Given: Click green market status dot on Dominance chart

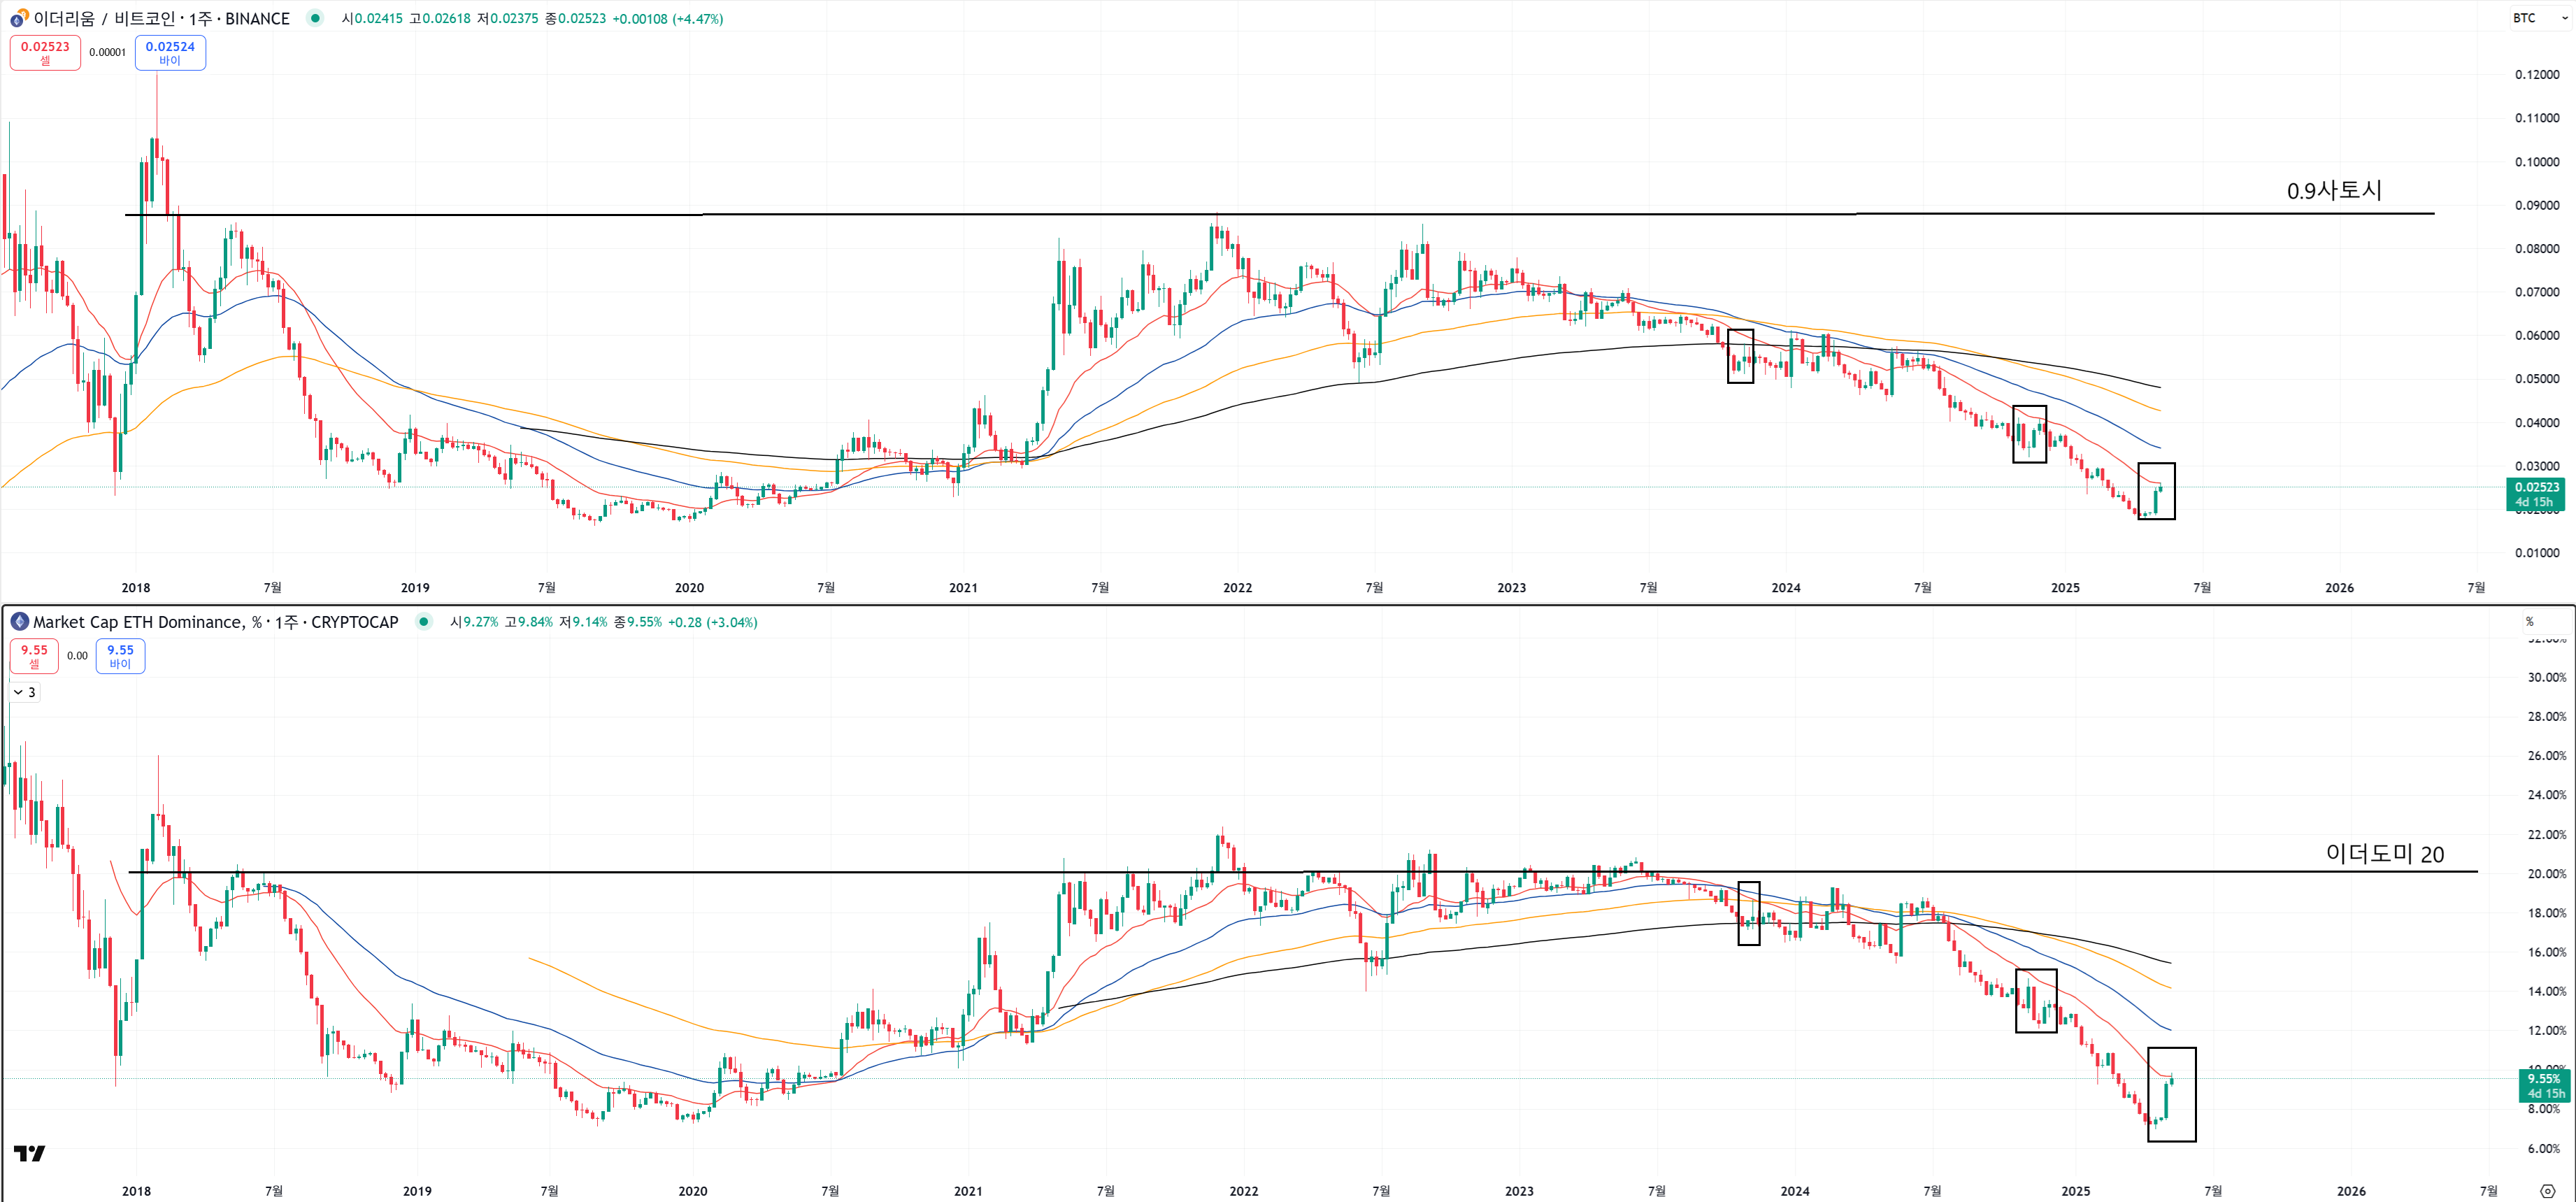Looking at the screenshot, I should 424,622.
